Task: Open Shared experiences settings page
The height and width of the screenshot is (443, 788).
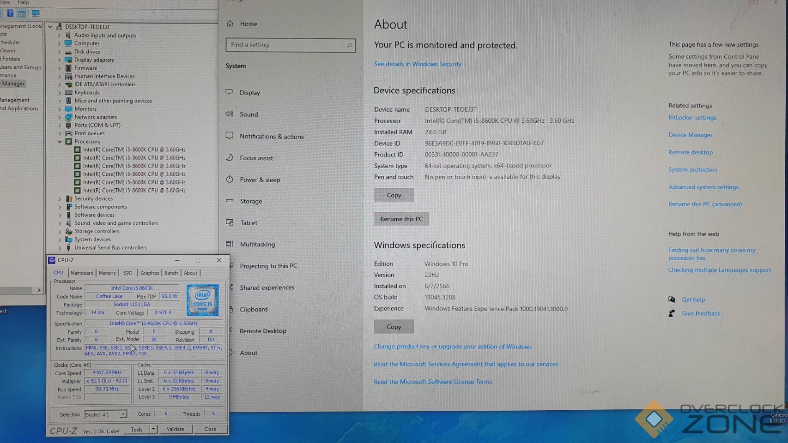Action: (267, 287)
